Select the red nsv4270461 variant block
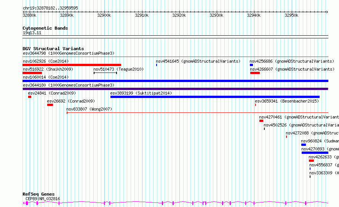The image size is (339, 207). click(x=261, y=121)
